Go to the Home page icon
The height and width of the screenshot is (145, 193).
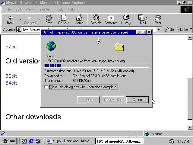pos(79,20)
